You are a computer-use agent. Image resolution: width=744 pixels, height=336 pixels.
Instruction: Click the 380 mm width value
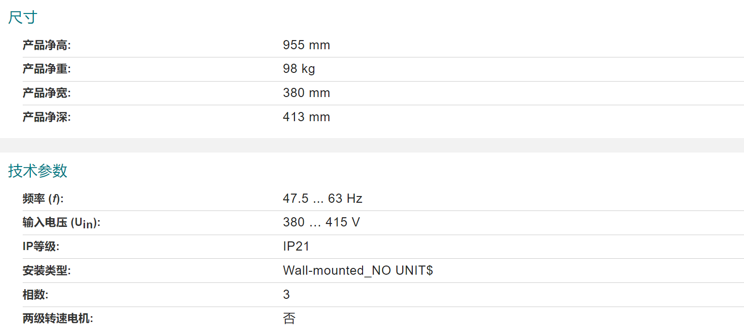(307, 93)
